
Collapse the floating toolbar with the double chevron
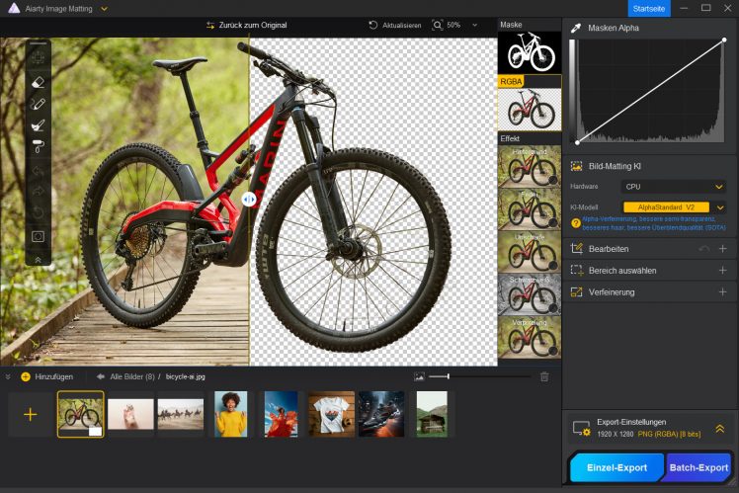coord(39,260)
